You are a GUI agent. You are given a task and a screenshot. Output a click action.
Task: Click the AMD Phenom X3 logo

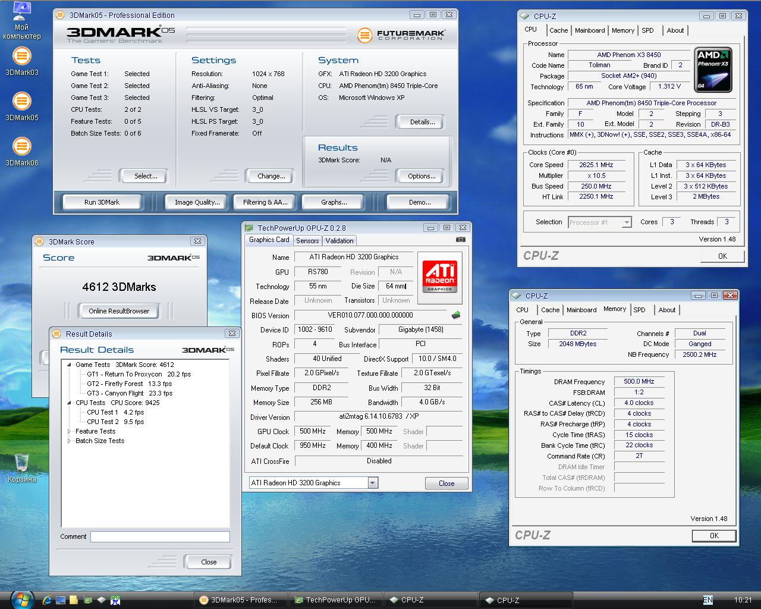click(713, 70)
